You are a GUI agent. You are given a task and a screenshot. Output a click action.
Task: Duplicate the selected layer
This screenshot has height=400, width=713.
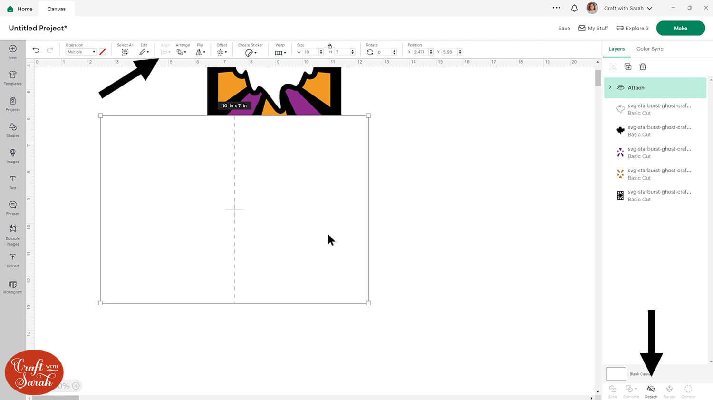628,67
